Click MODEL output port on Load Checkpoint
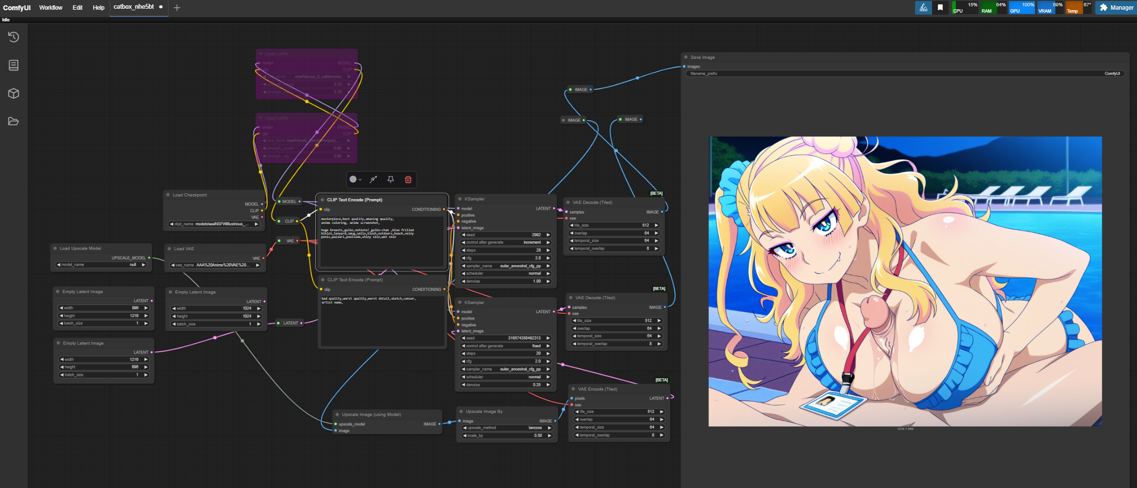Screen dimensions: 1137x488 coord(262,204)
